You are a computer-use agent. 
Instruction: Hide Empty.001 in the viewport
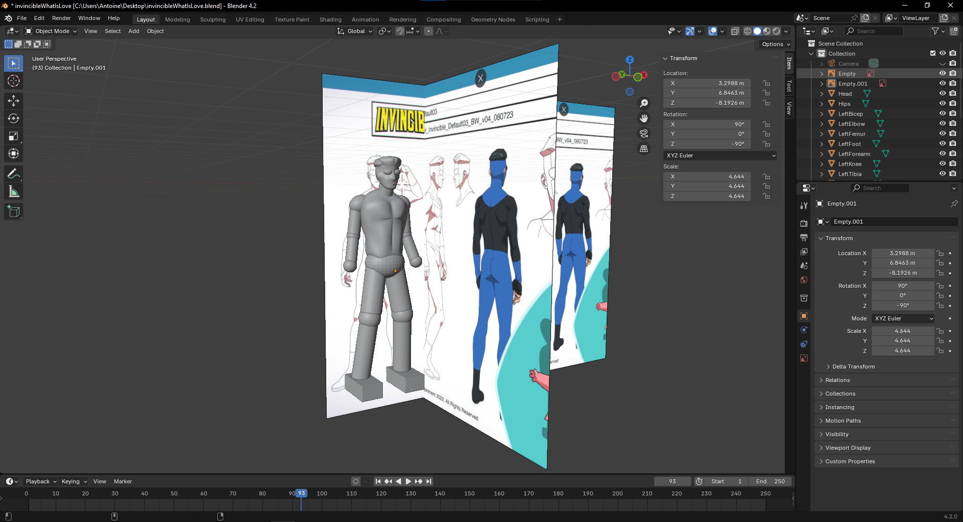pyautogui.click(x=942, y=83)
